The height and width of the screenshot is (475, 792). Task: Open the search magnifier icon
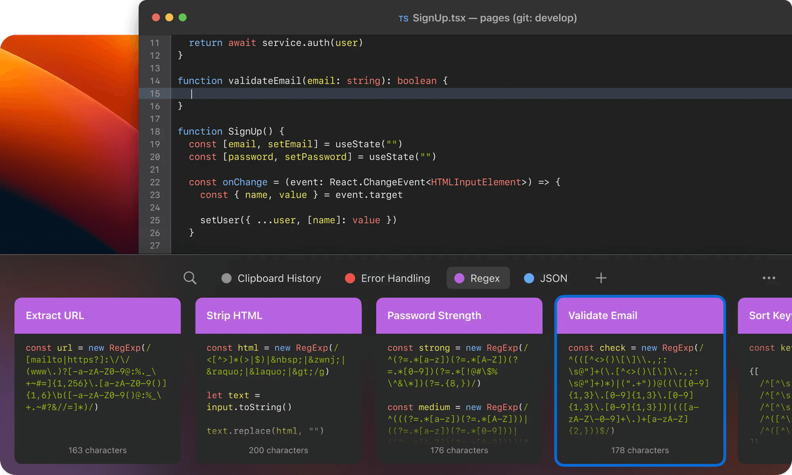[x=190, y=278]
